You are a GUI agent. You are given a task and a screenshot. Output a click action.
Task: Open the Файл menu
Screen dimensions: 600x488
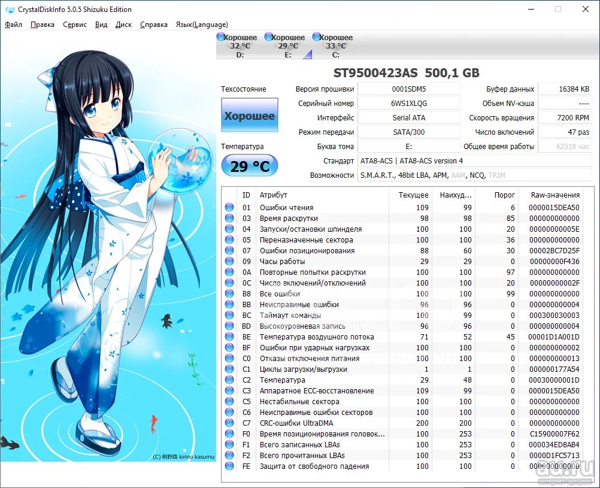pos(13,25)
